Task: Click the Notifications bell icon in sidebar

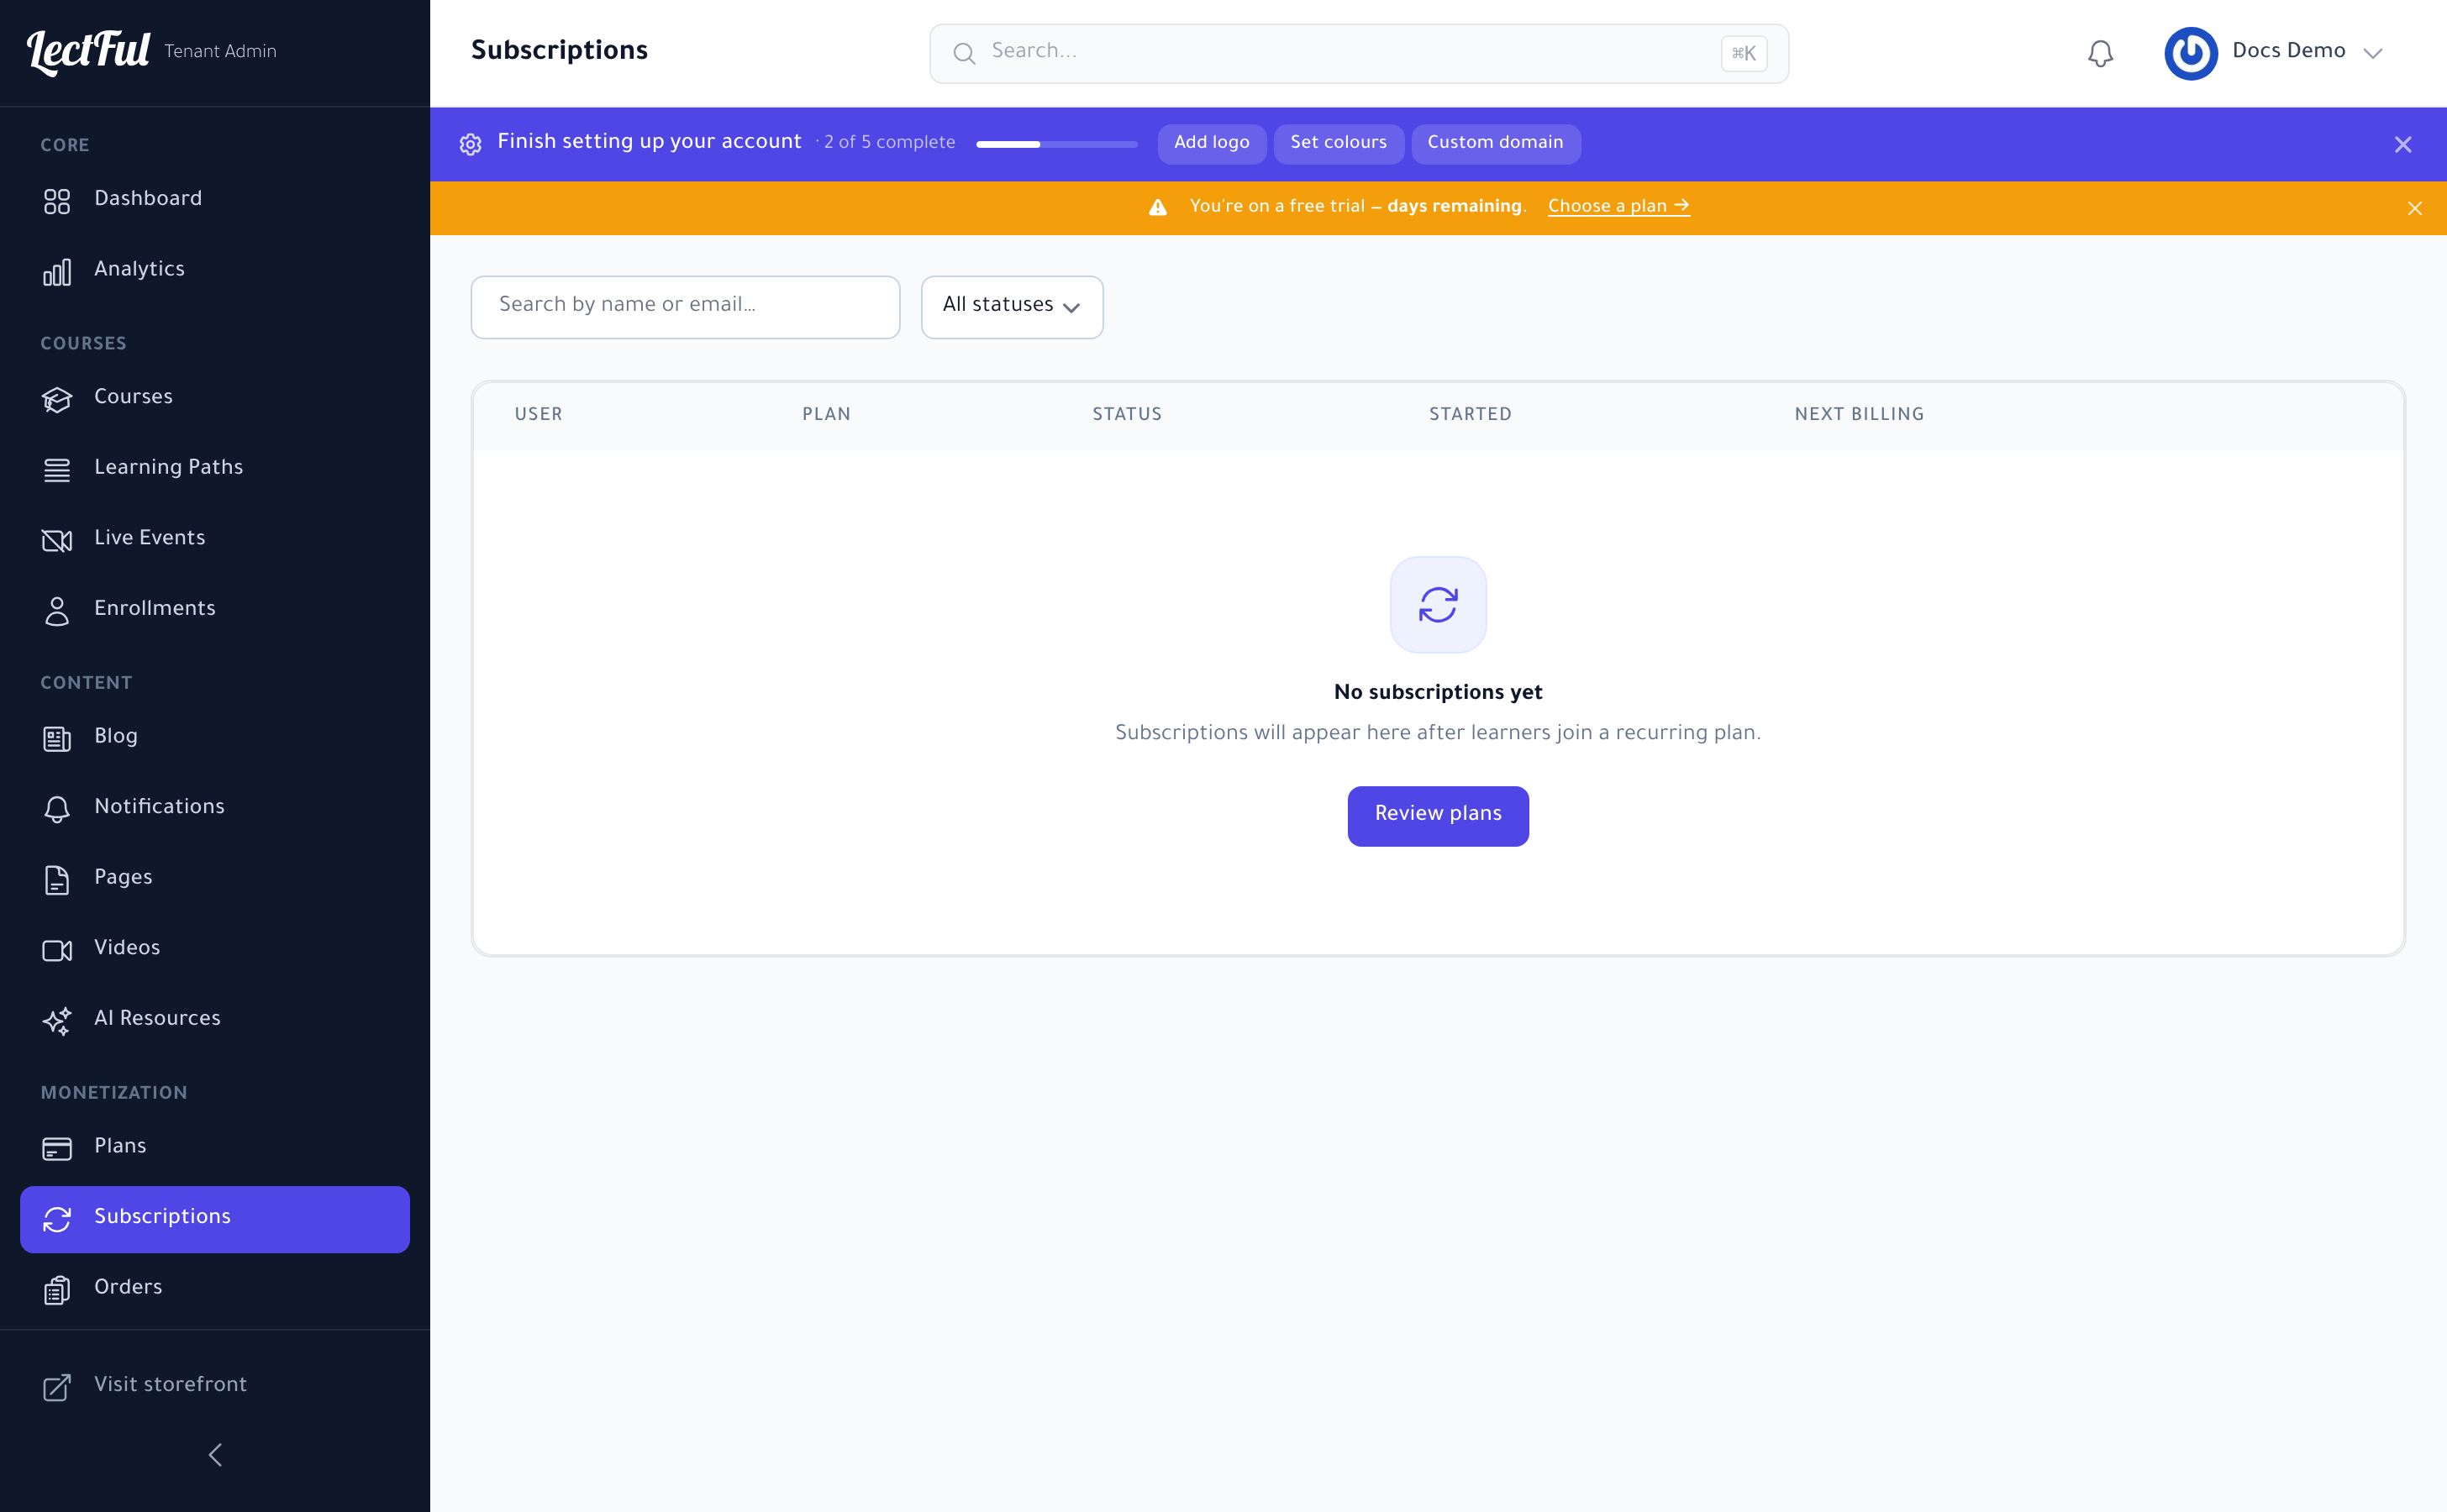Action: [57, 808]
